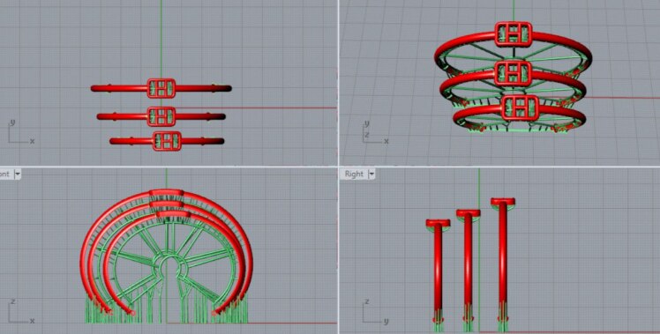Viewport: 660px width, 334px height.
Task: Open the Right viewport dropdown arrow
Action: pyautogui.click(x=371, y=174)
